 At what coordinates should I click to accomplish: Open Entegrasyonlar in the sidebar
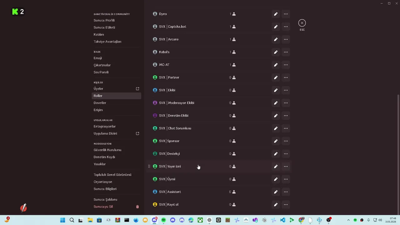pyautogui.click(x=105, y=127)
